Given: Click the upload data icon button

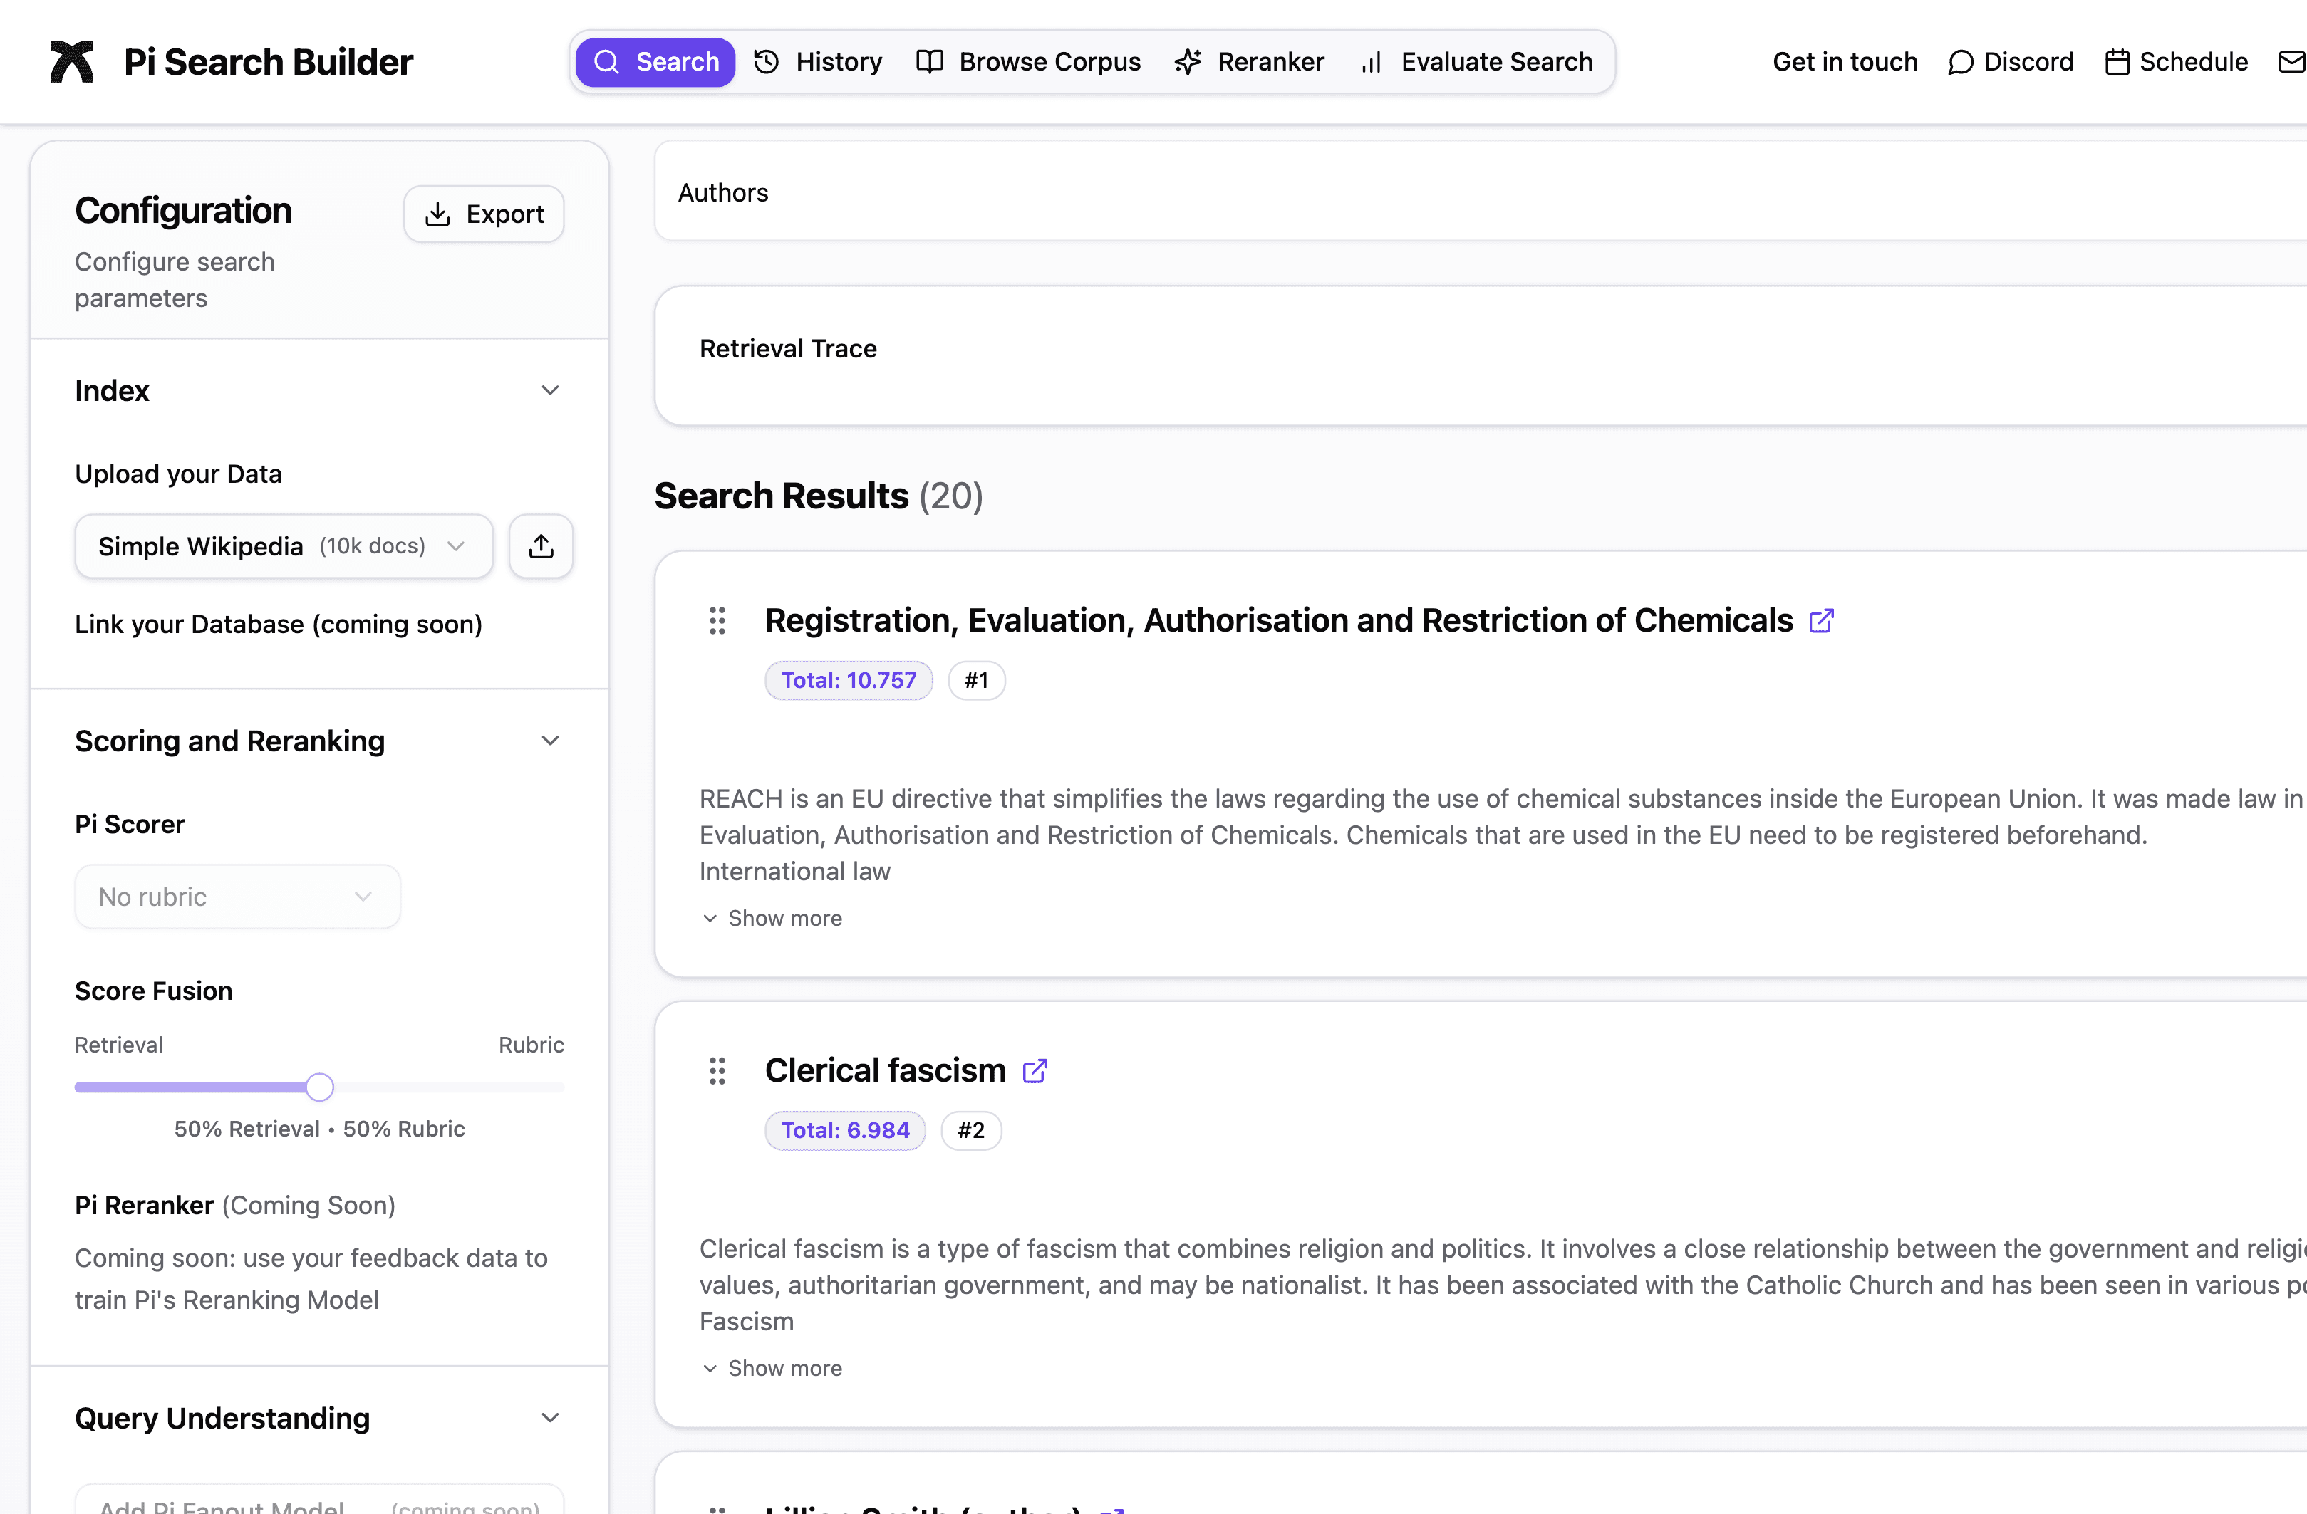Looking at the screenshot, I should pos(541,546).
